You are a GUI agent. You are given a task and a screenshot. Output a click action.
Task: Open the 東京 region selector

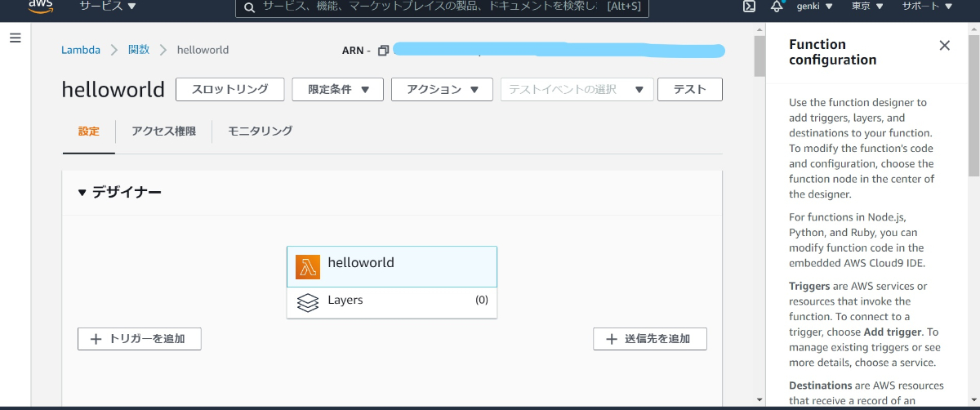867,7
